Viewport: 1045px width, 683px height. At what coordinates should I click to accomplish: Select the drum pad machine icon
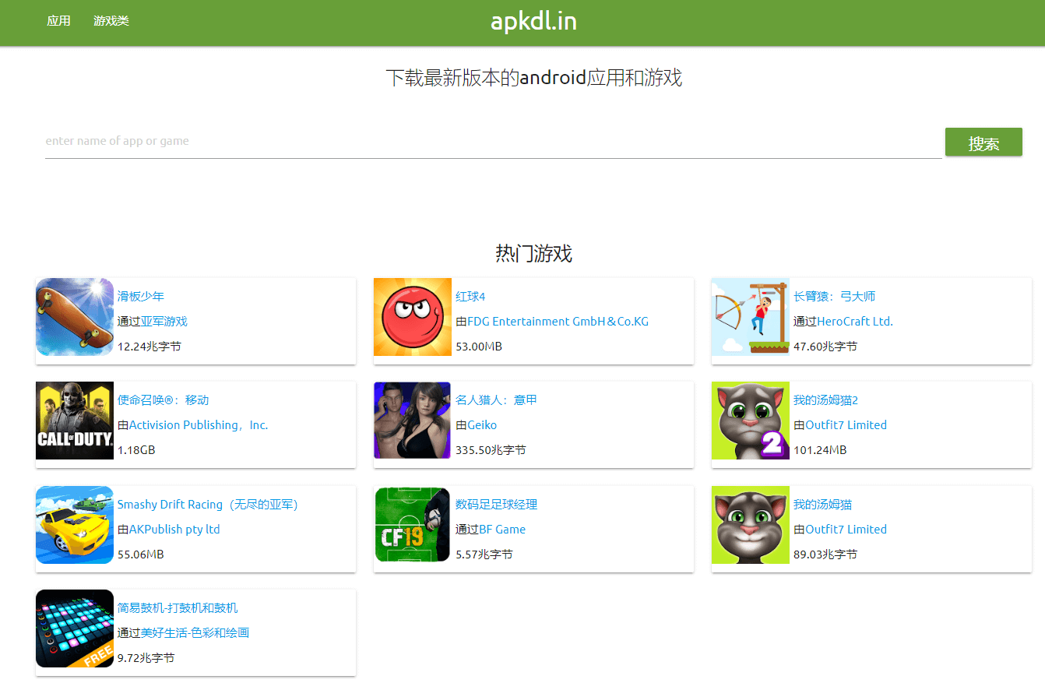click(75, 628)
